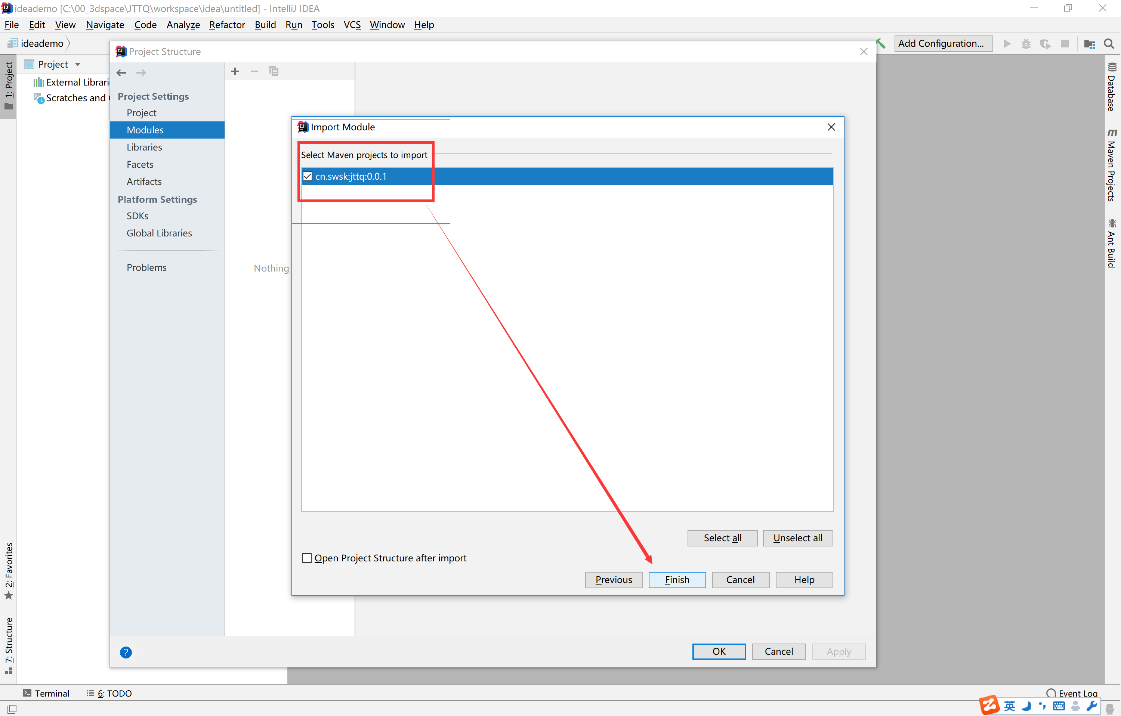1121x716 pixels.
Task: Open the Add Configuration dropdown
Action: click(x=943, y=43)
